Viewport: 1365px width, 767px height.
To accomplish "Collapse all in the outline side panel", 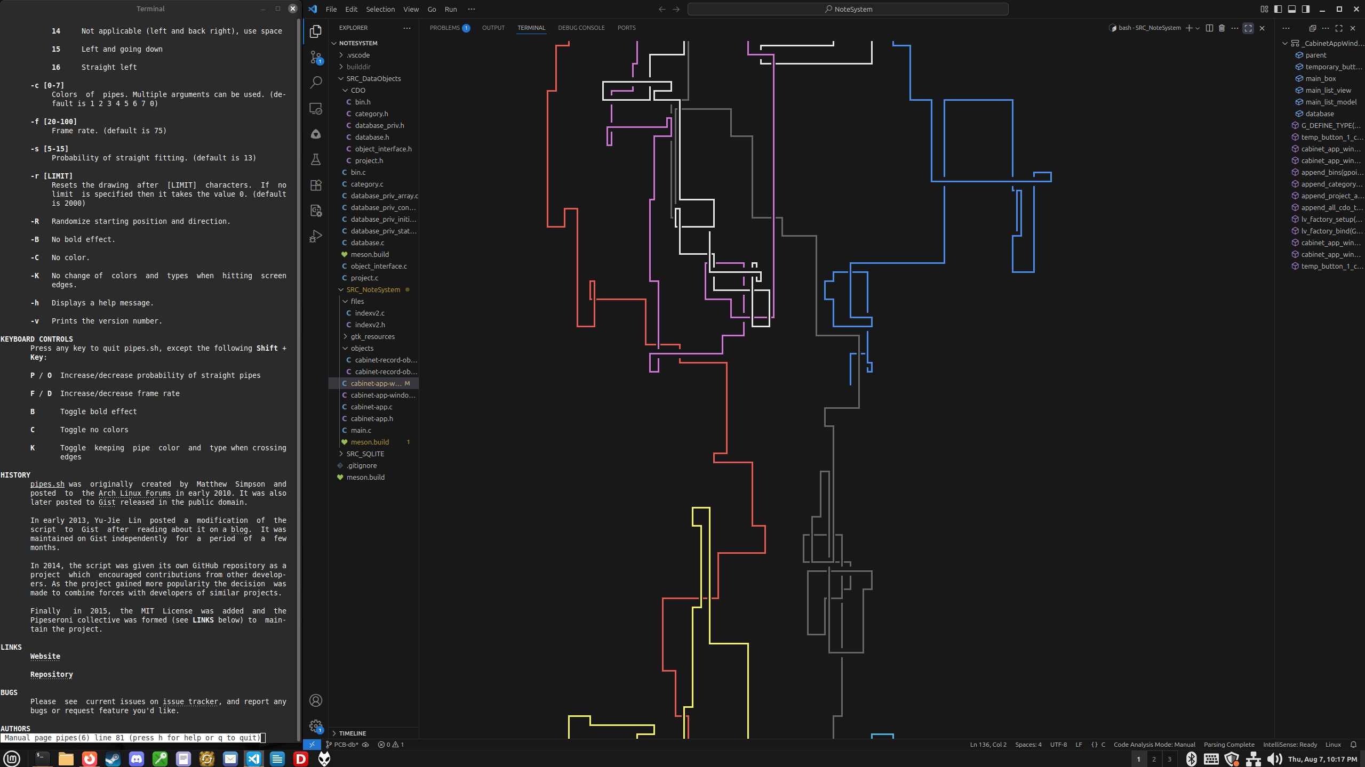I will (1313, 28).
